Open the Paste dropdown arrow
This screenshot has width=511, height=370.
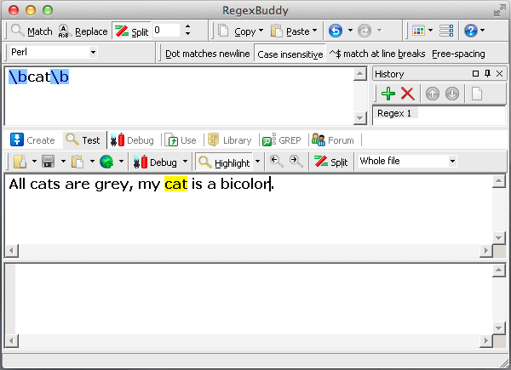click(x=314, y=31)
